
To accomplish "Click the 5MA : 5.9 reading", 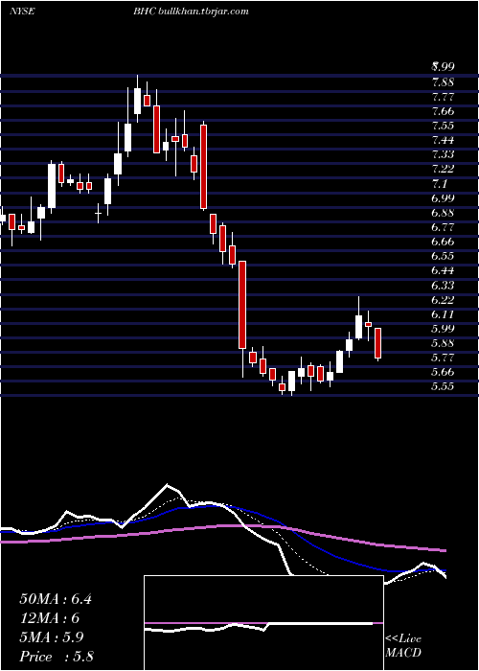I will click(52, 637).
